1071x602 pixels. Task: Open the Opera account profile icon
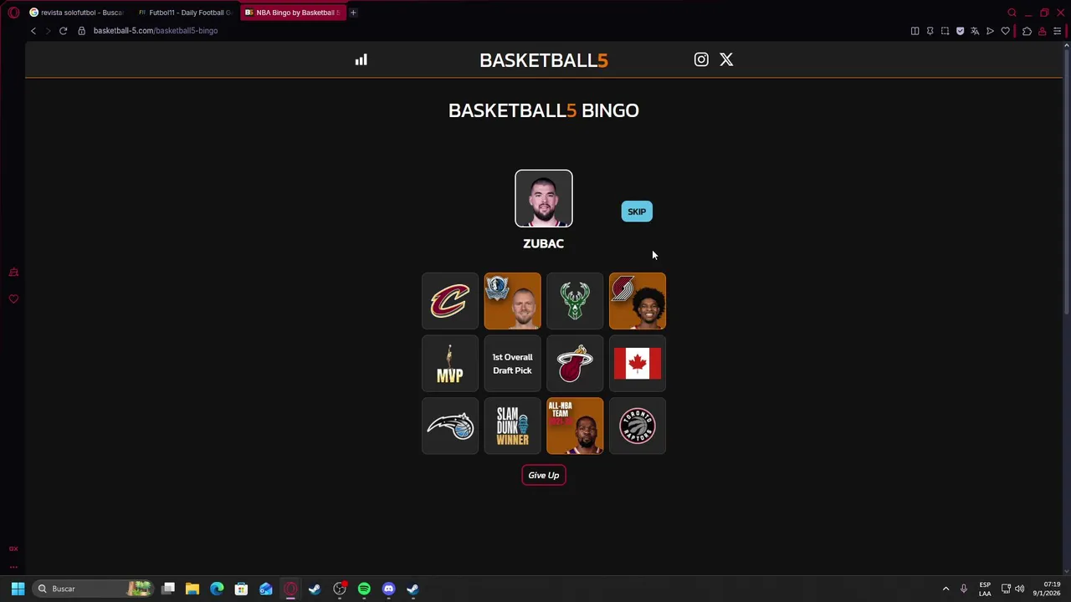point(1042,31)
